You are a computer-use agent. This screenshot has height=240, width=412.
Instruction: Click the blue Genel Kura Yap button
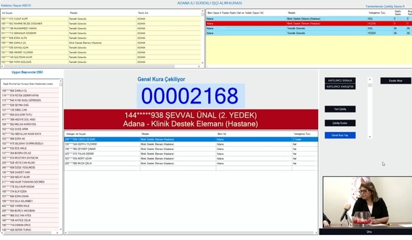tap(340, 135)
